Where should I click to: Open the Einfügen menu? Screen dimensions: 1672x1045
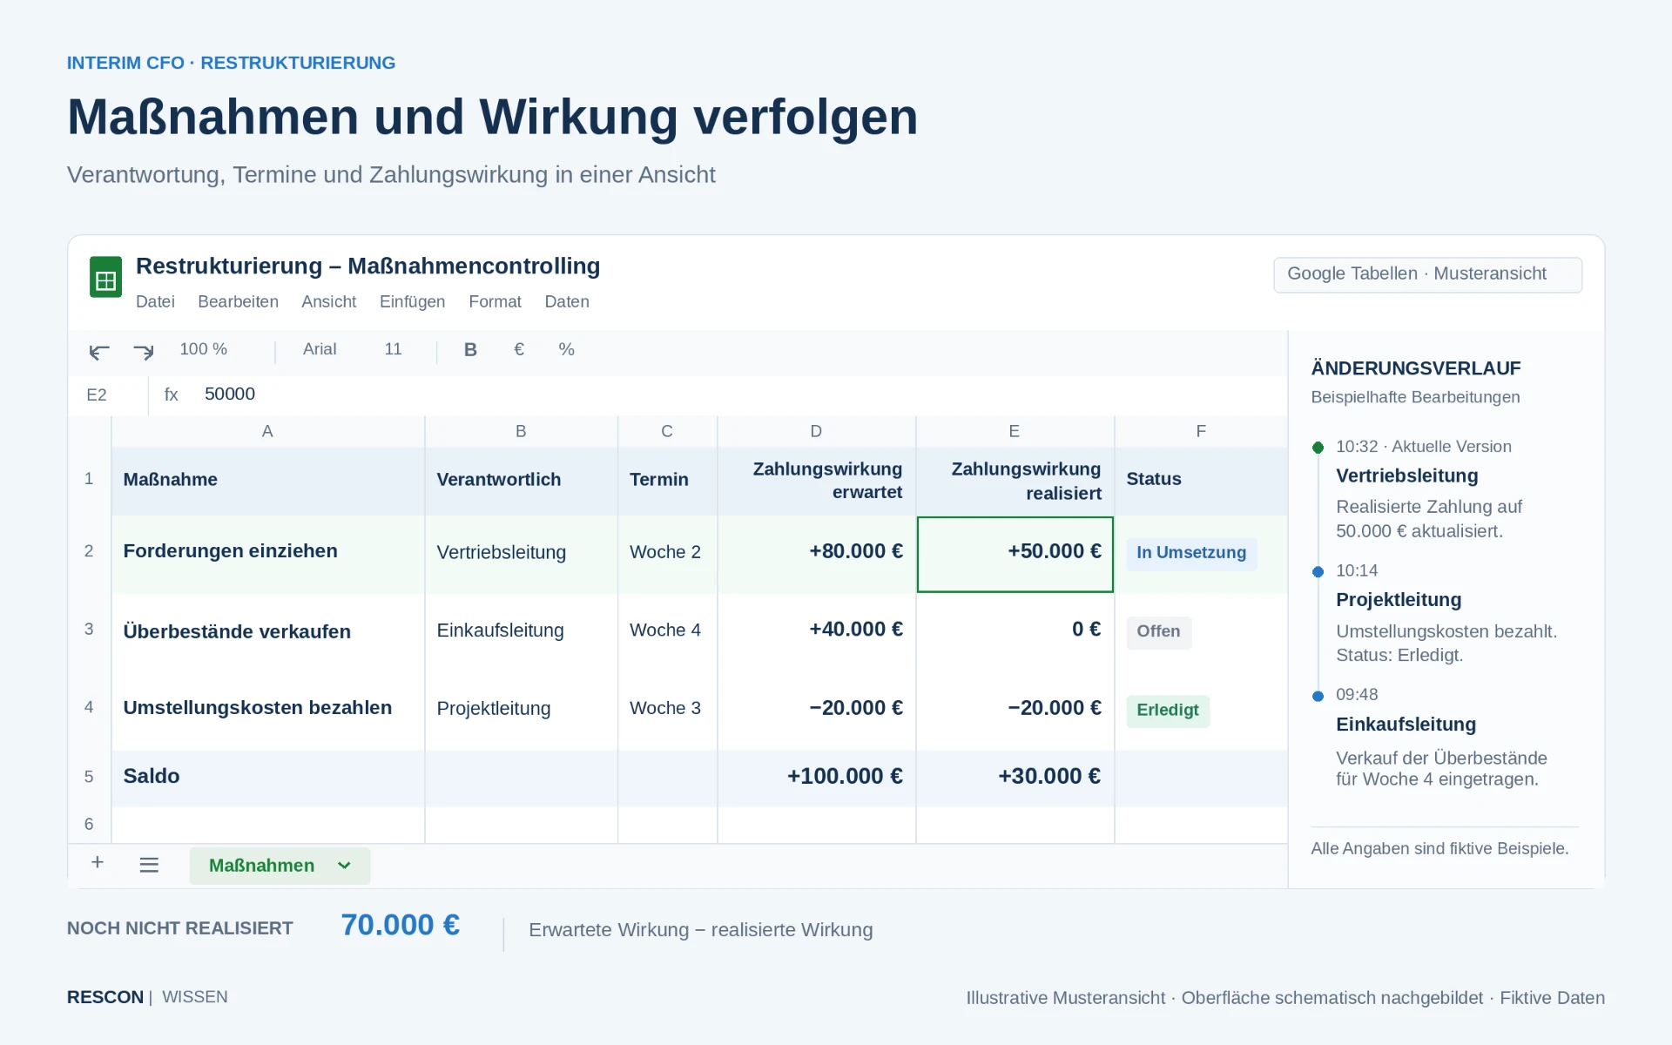point(412,302)
